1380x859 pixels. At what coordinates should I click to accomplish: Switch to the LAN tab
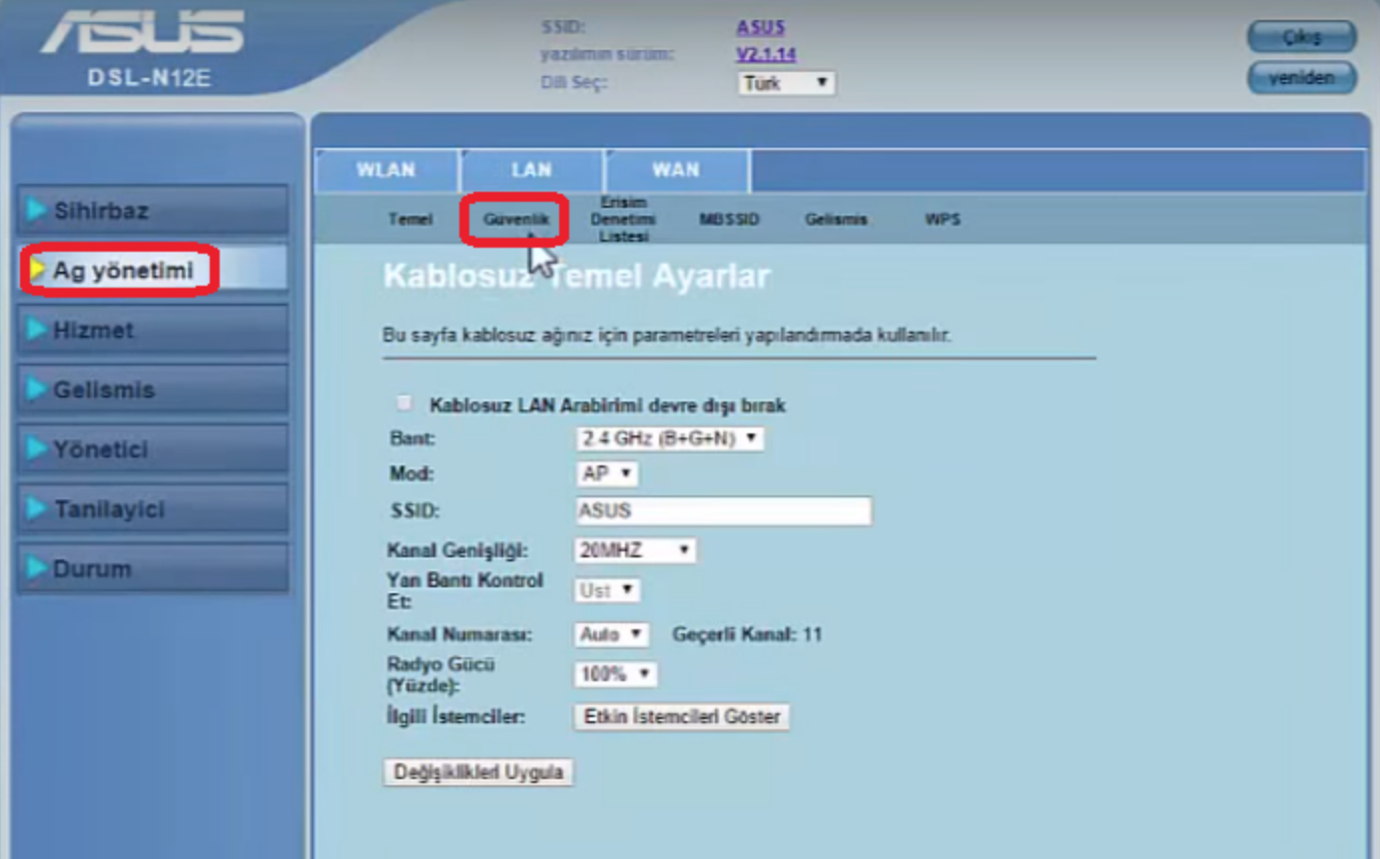[531, 170]
